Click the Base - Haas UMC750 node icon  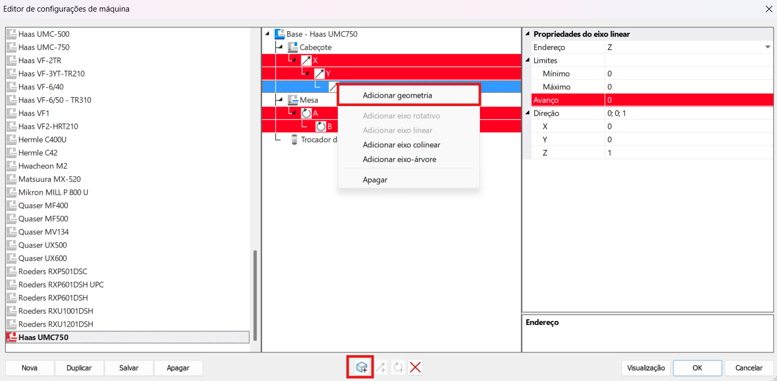click(x=280, y=34)
